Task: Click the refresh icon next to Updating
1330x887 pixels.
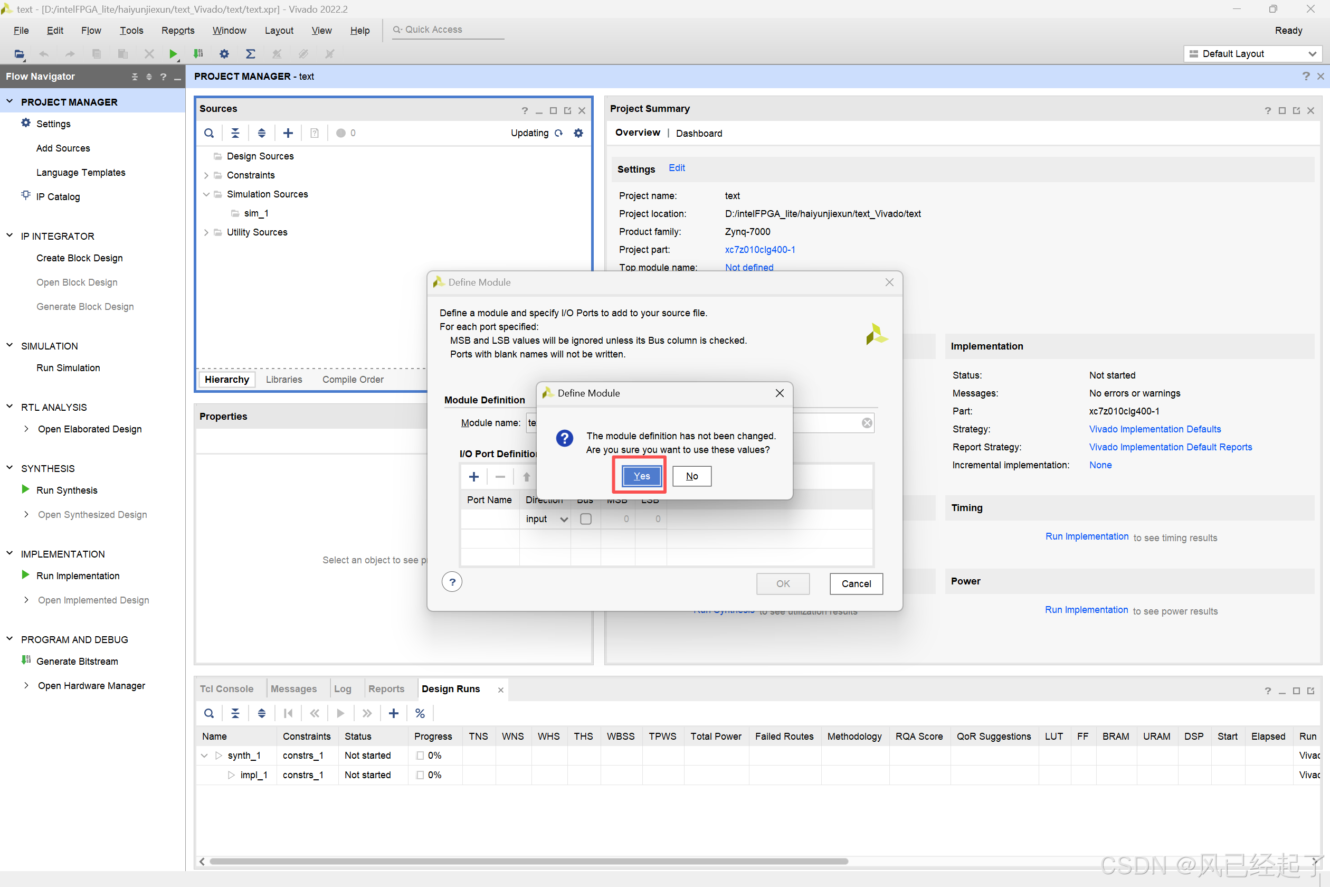Action: tap(559, 133)
